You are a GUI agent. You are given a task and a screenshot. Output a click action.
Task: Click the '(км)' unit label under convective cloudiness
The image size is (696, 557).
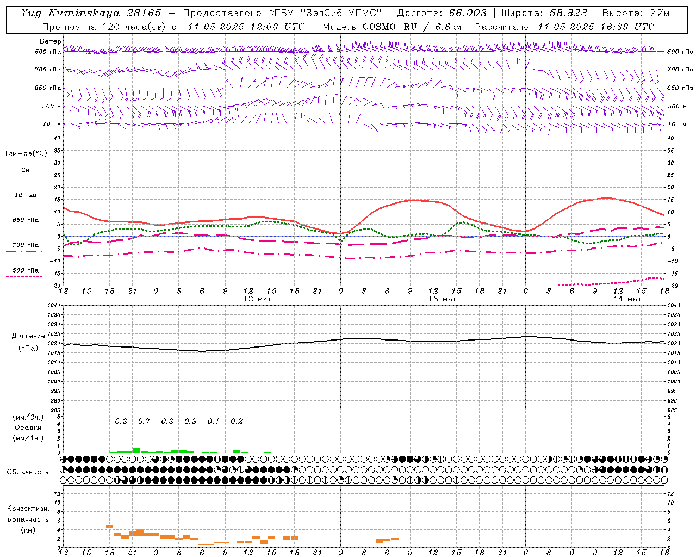pos(28,530)
